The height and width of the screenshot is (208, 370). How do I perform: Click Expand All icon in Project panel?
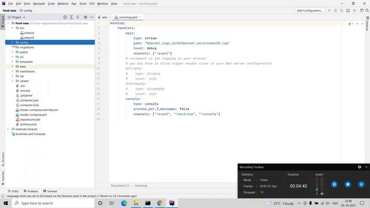pos(71,17)
